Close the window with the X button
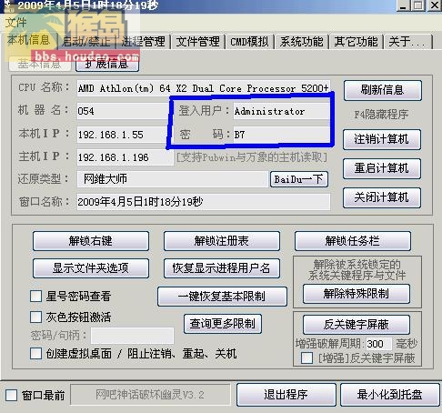The image size is (442, 413). pyautogui.click(x=435, y=5)
